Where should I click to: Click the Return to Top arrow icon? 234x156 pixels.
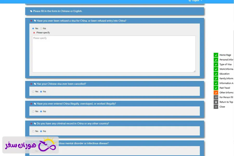(216, 102)
